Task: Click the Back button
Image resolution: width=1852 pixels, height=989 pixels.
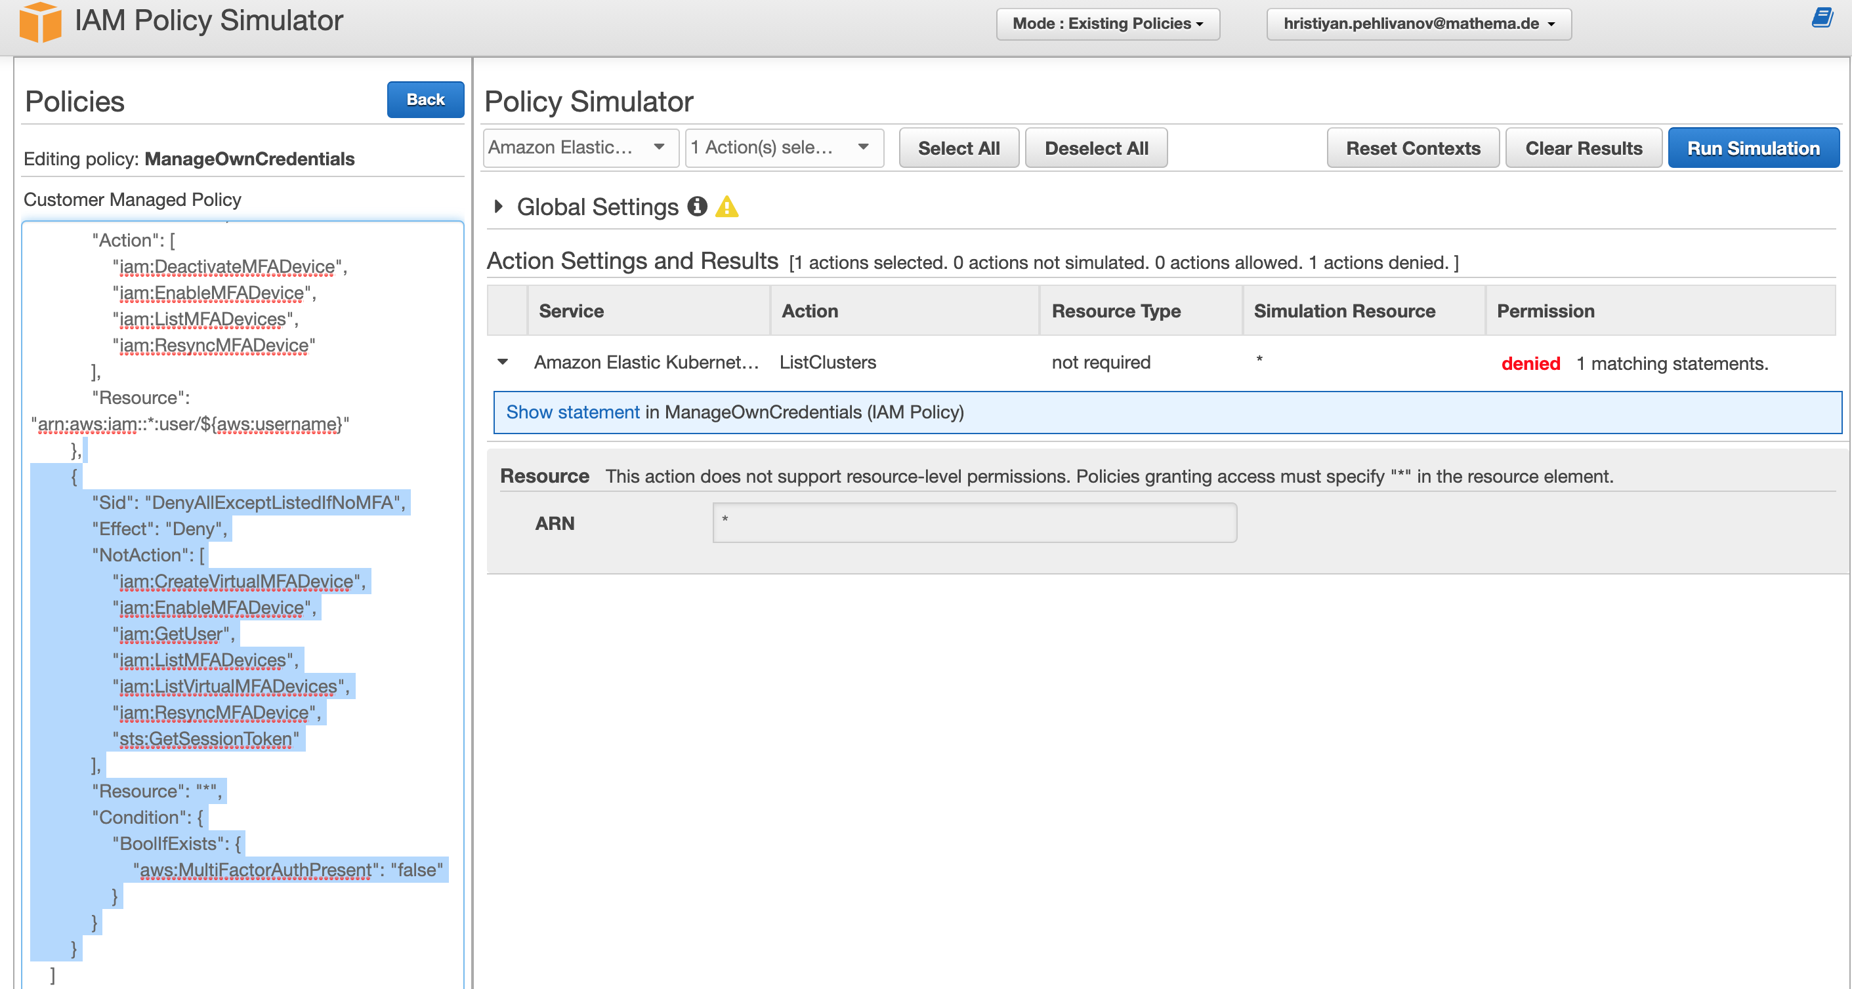Action: pyautogui.click(x=425, y=100)
